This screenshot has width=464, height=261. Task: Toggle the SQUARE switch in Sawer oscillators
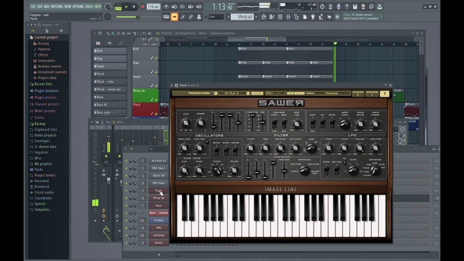click(235, 152)
